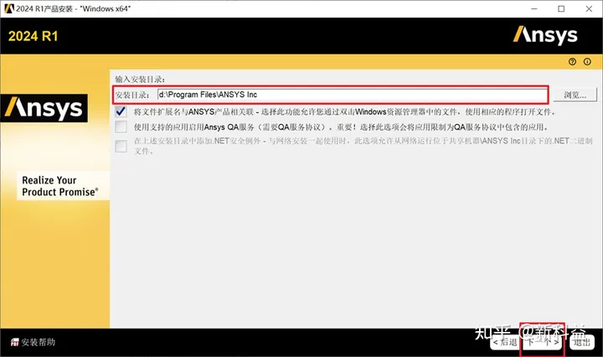
Task: Click the file extension association description text
Action: pyautogui.click(x=344, y=112)
